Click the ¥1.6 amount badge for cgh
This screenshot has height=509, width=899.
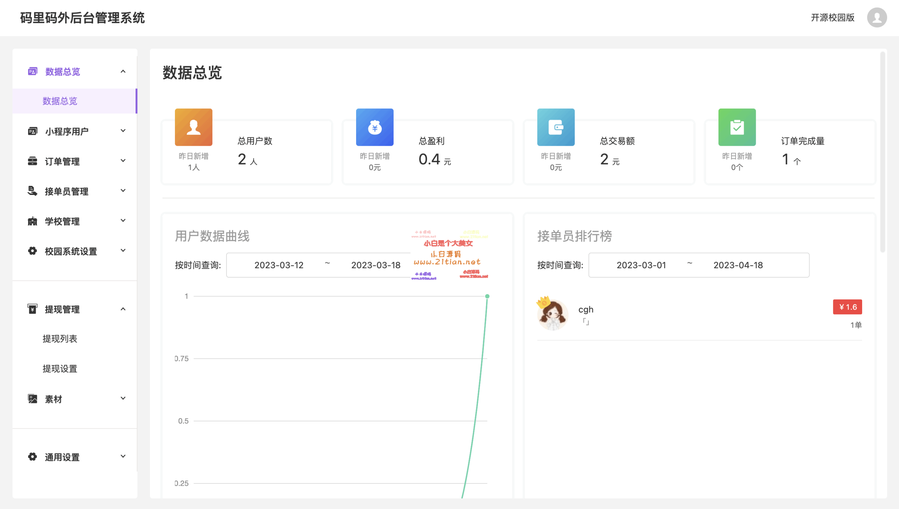(x=847, y=306)
